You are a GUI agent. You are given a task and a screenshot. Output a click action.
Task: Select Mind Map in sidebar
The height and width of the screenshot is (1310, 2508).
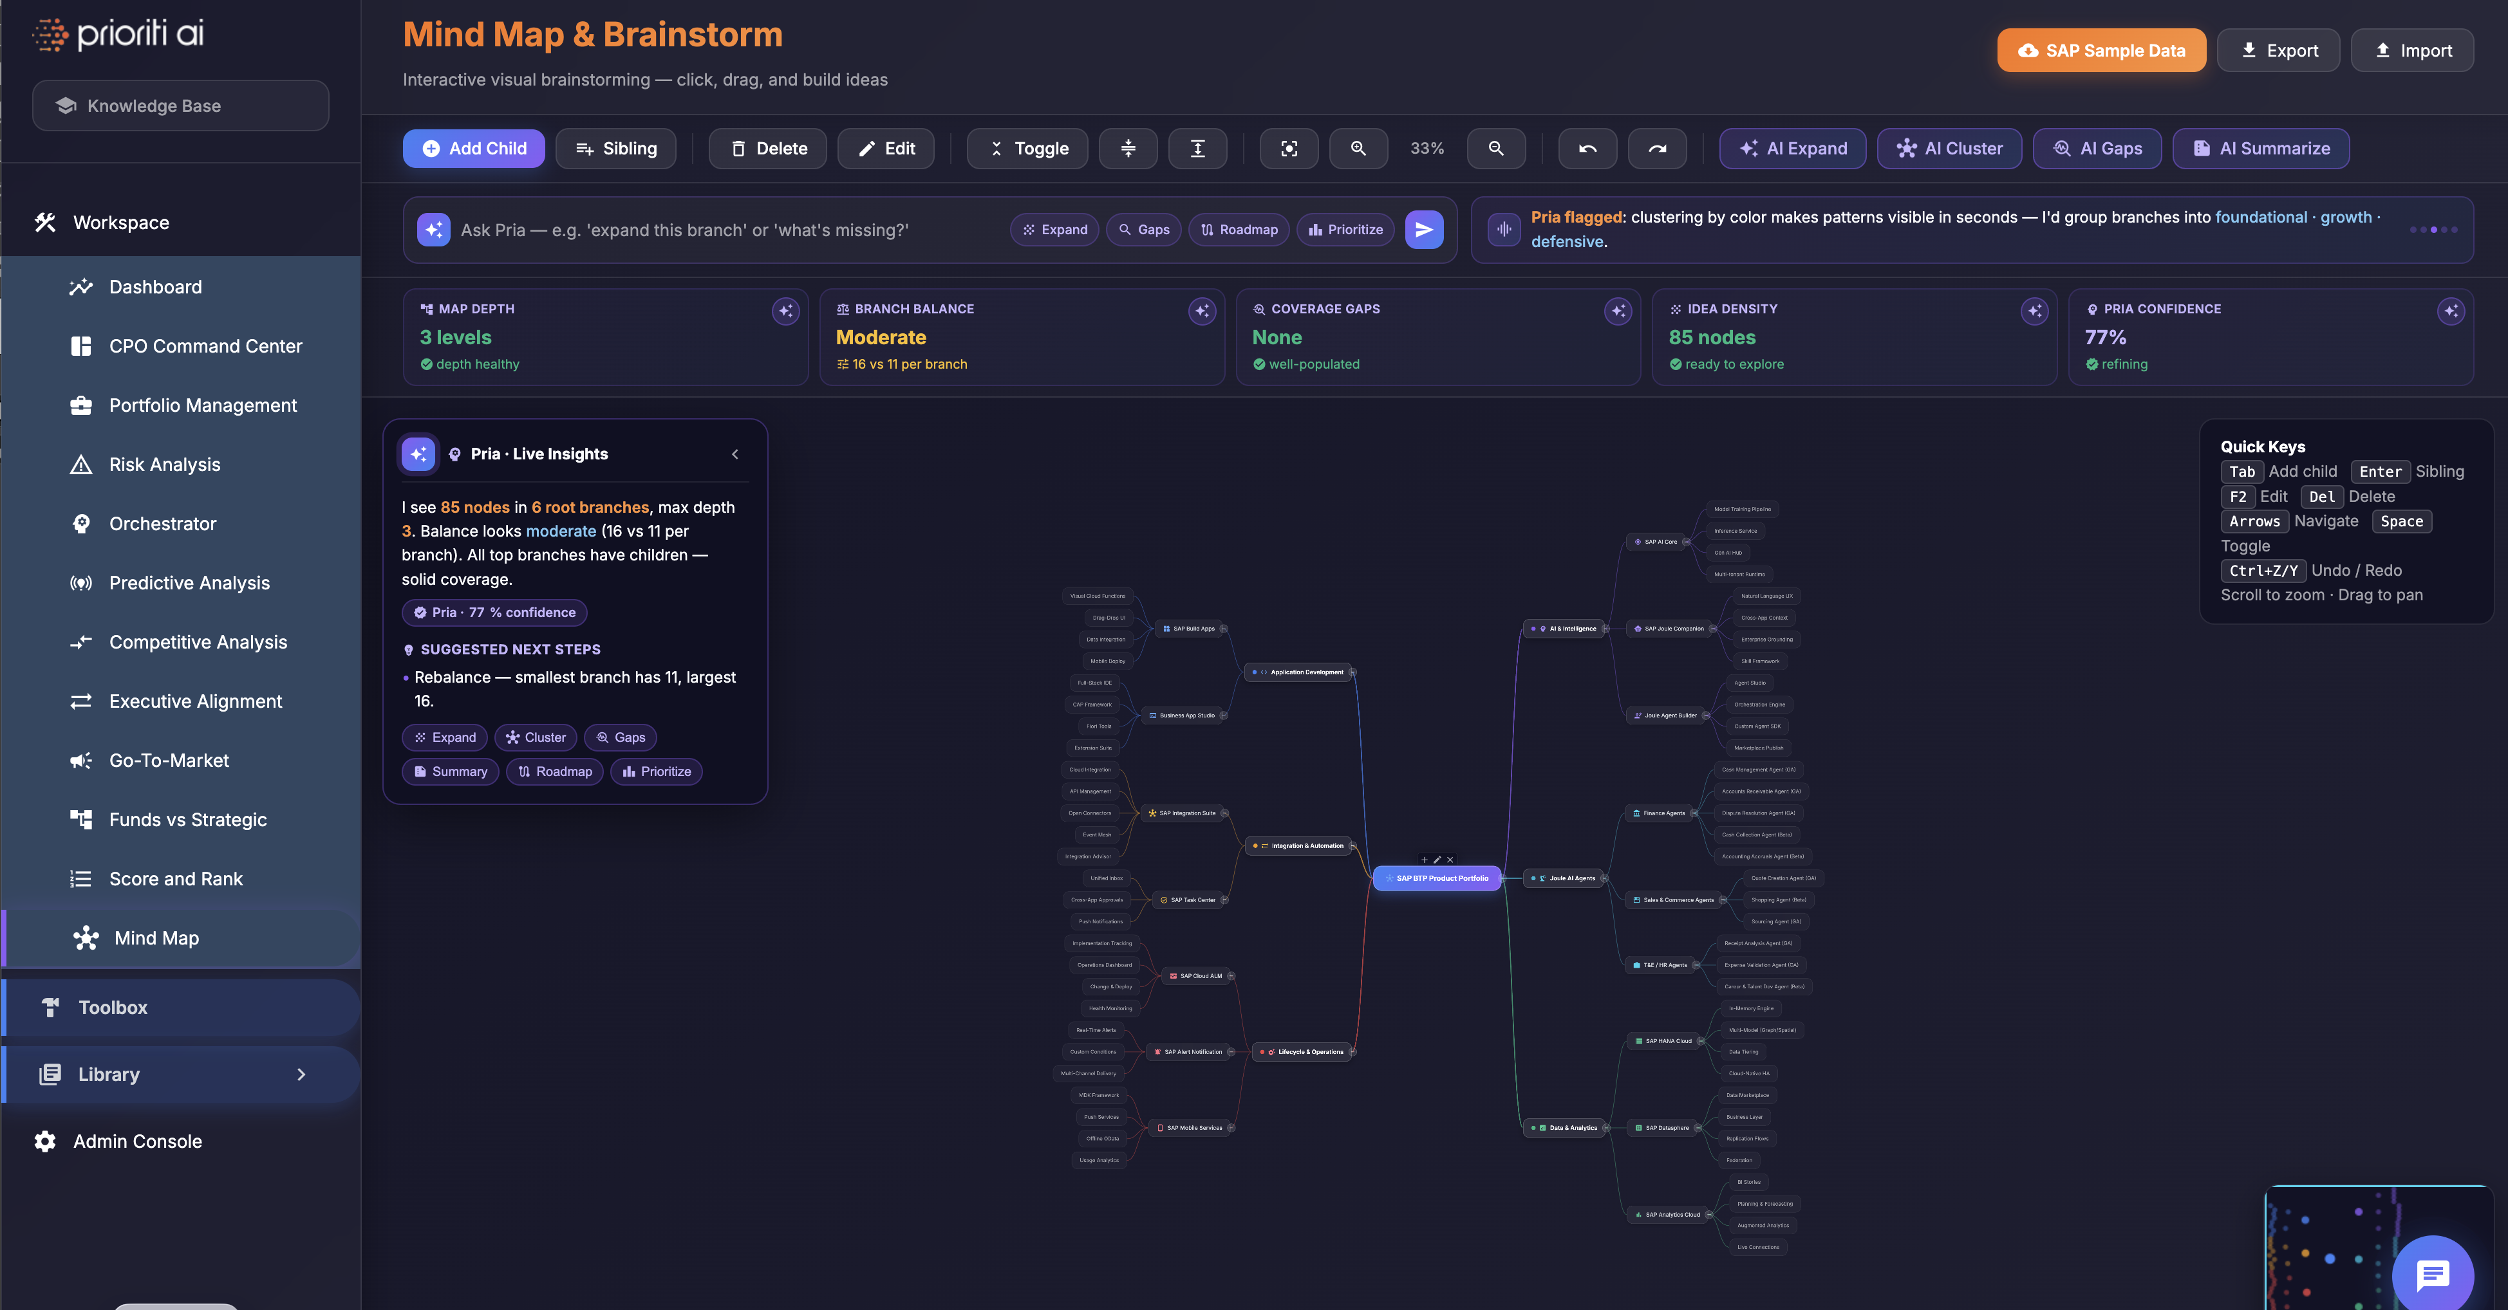(x=181, y=938)
